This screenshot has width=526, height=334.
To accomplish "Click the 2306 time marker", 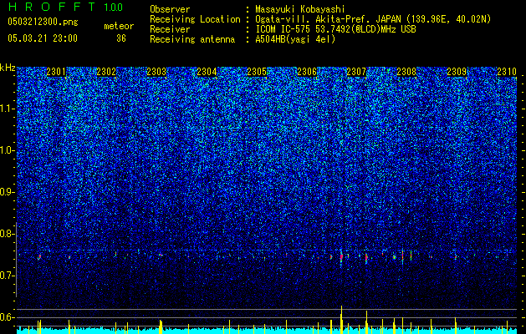I will [307, 72].
